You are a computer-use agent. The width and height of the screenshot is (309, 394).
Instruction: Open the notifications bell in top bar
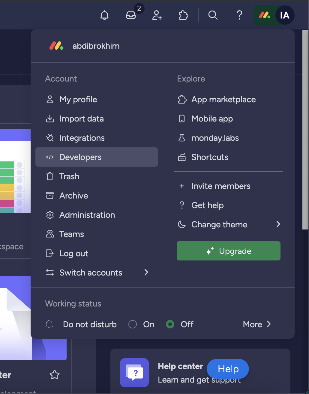coord(104,15)
